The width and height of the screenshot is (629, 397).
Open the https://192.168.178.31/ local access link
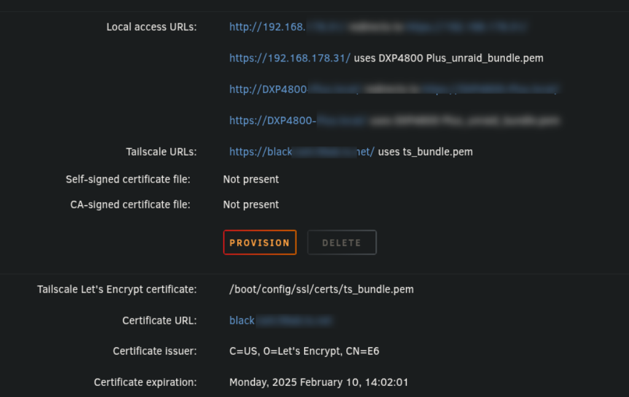(290, 58)
